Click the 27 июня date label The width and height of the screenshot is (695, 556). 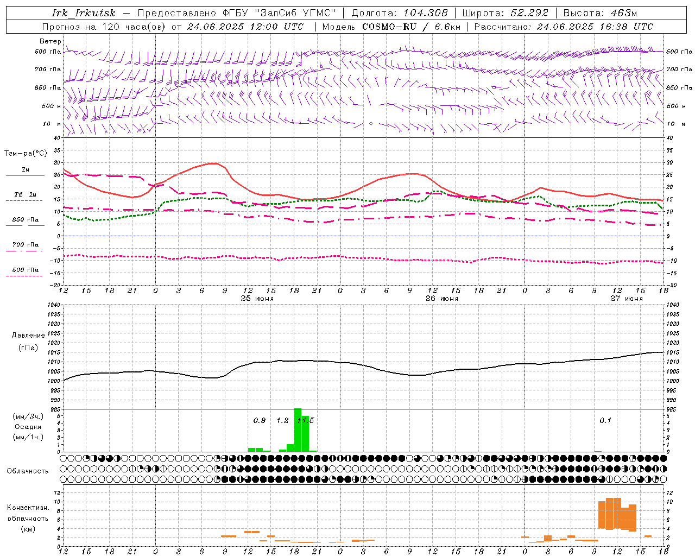pos(627,299)
